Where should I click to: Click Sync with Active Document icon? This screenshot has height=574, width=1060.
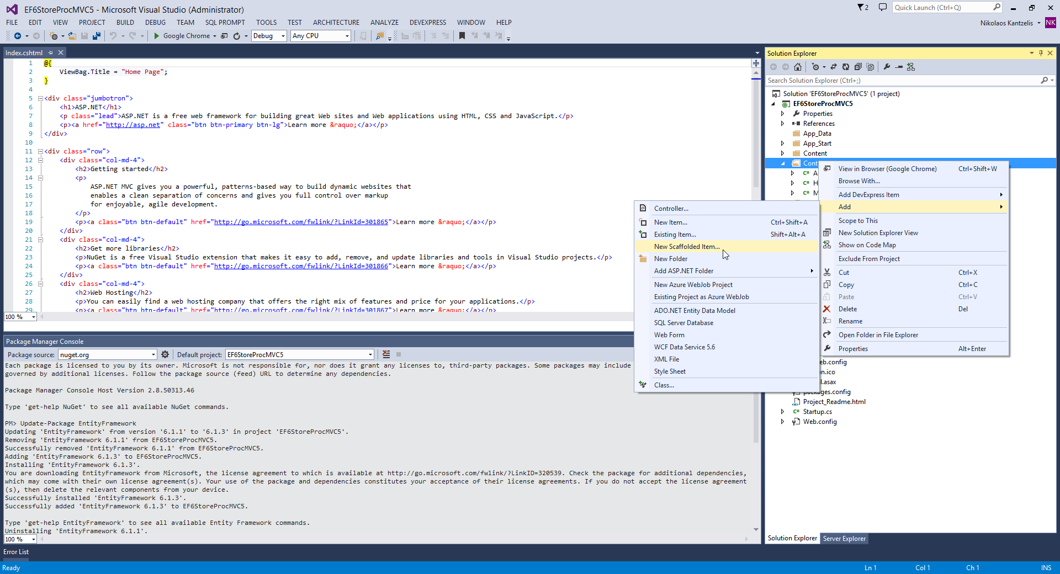pos(834,67)
